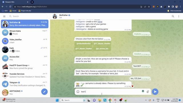Image resolution: width=183 pixels, height=103 pixels.
Task: Open a new browser tab
Action: [x=32, y=2]
